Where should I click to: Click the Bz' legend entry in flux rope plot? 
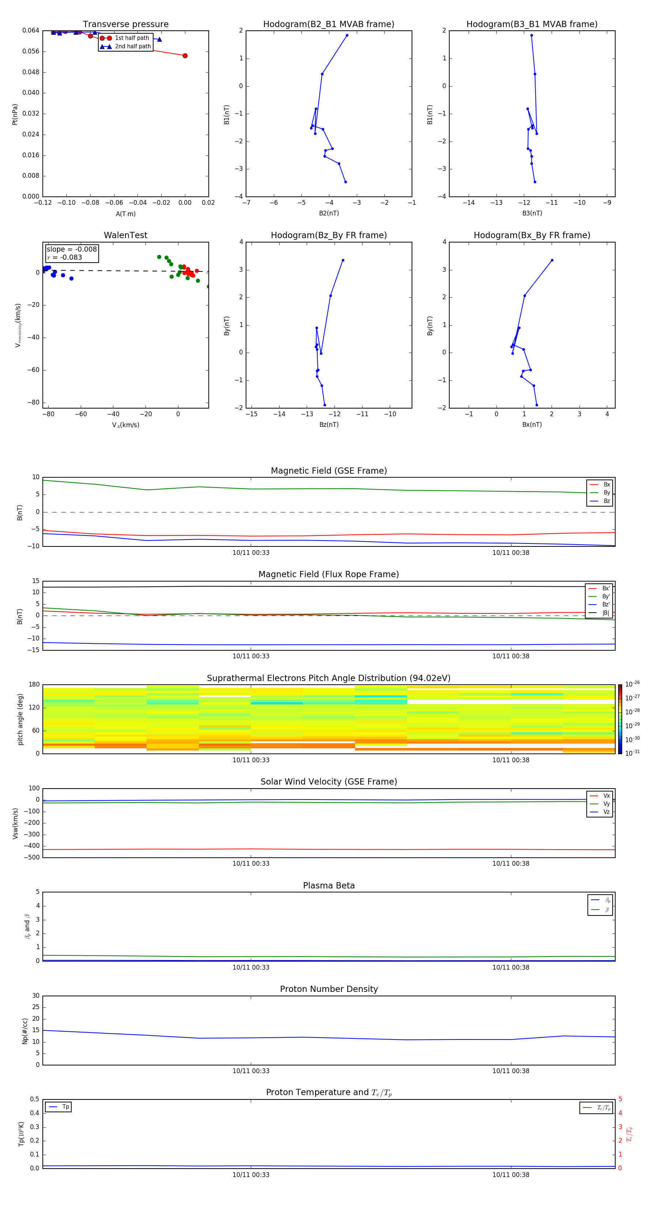coord(600,605)
